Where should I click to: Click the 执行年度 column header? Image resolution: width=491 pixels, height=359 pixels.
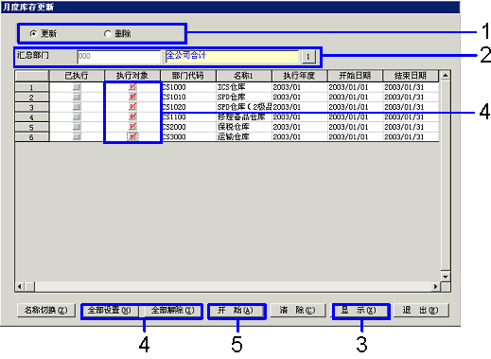300,76
